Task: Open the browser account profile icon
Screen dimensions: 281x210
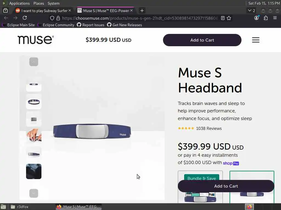Action: [257, 18]
